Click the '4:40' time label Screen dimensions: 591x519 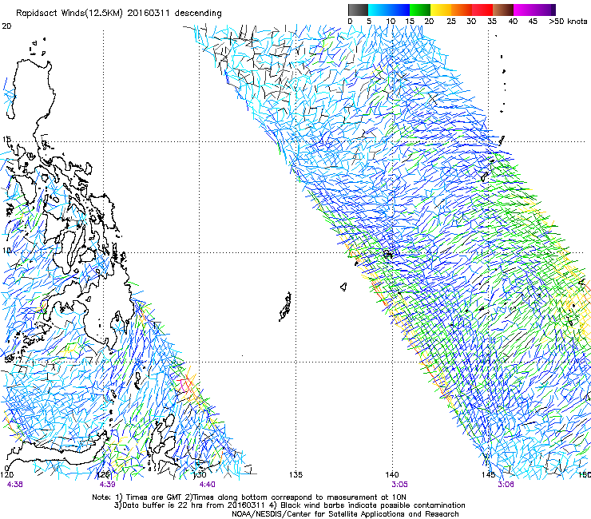(208, 485)
